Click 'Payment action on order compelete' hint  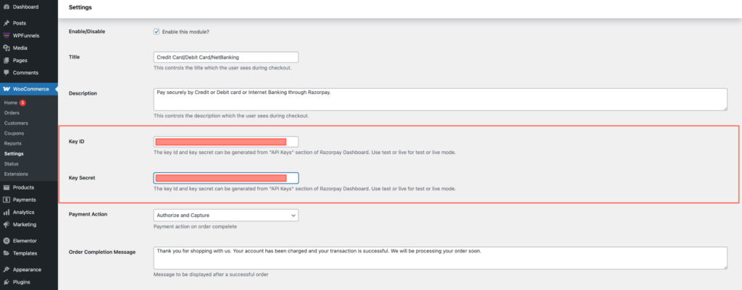195,226
